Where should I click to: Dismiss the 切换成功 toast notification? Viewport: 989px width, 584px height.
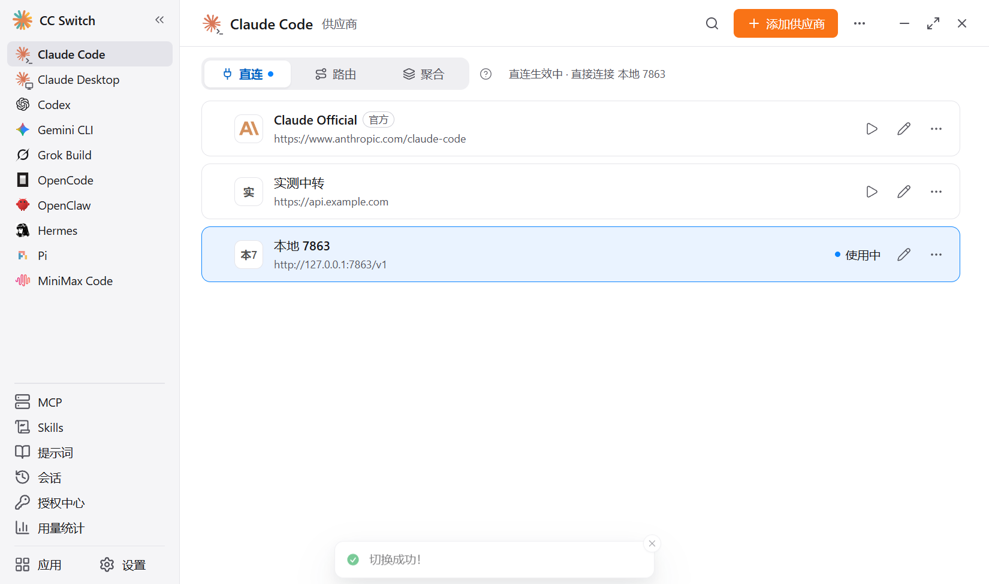coord(652,543)
